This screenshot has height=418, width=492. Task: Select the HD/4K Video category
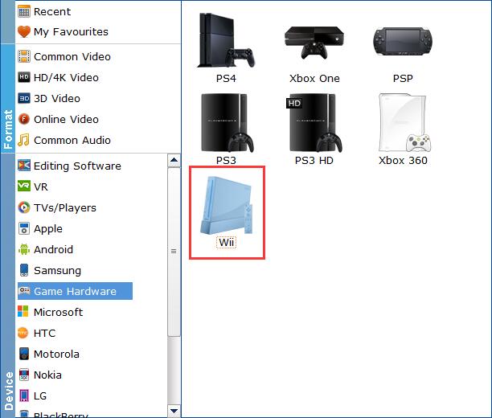tap(66, 77)
